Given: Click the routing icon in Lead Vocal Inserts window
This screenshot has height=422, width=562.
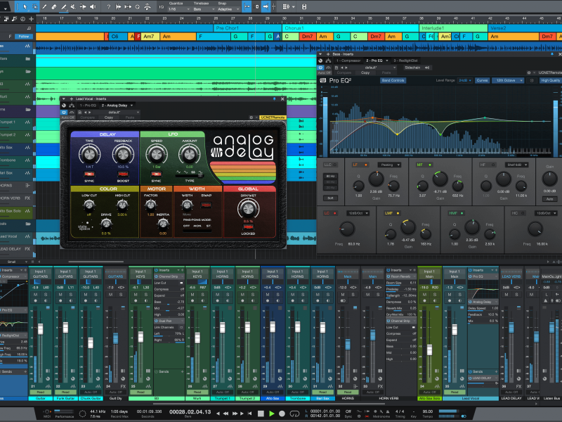Looking at the screenshot, I should [72, 105].
